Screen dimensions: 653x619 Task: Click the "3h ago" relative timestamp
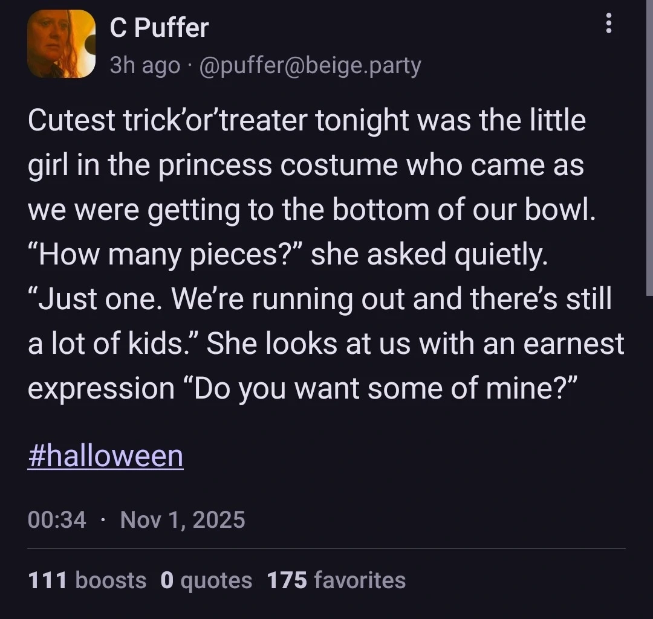pos(145,65)
